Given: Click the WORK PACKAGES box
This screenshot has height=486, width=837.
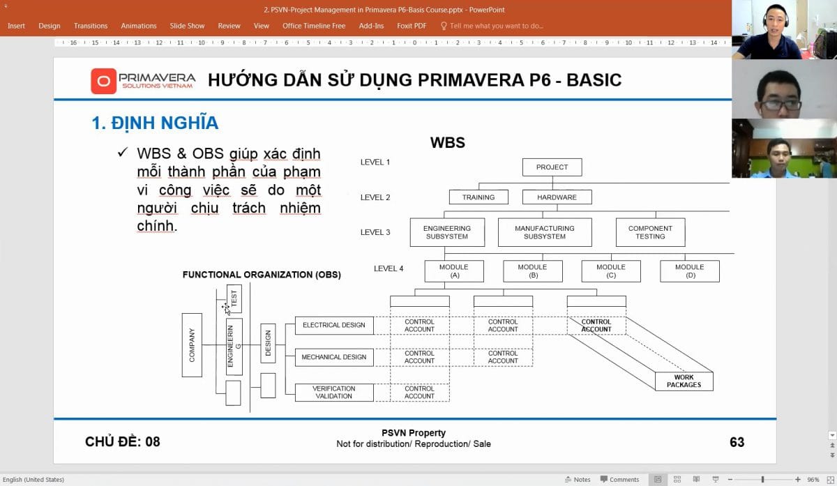Looking at the screenshot, I should (684, 381).
